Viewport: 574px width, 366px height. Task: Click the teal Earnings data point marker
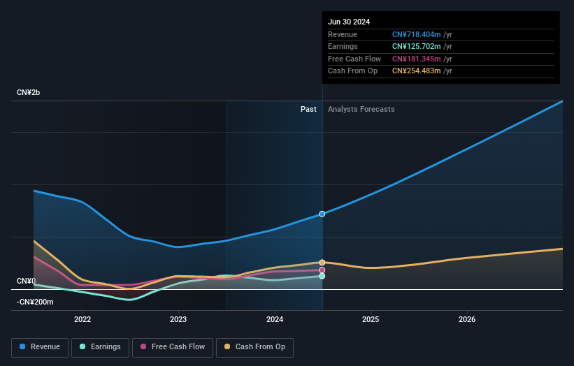click(322, 276)
